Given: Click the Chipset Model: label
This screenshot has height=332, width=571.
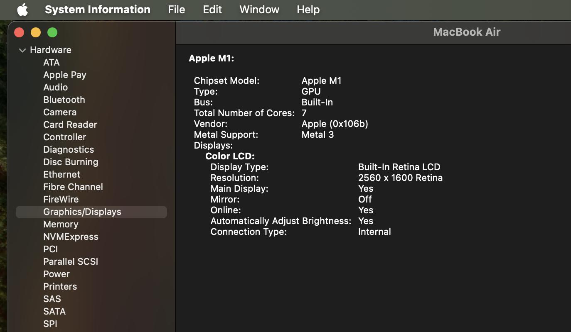Looking at the screenshot, I should click(226, 81).
